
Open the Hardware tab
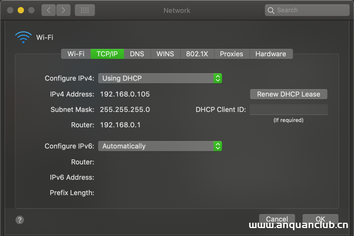(x=270, y=54)
